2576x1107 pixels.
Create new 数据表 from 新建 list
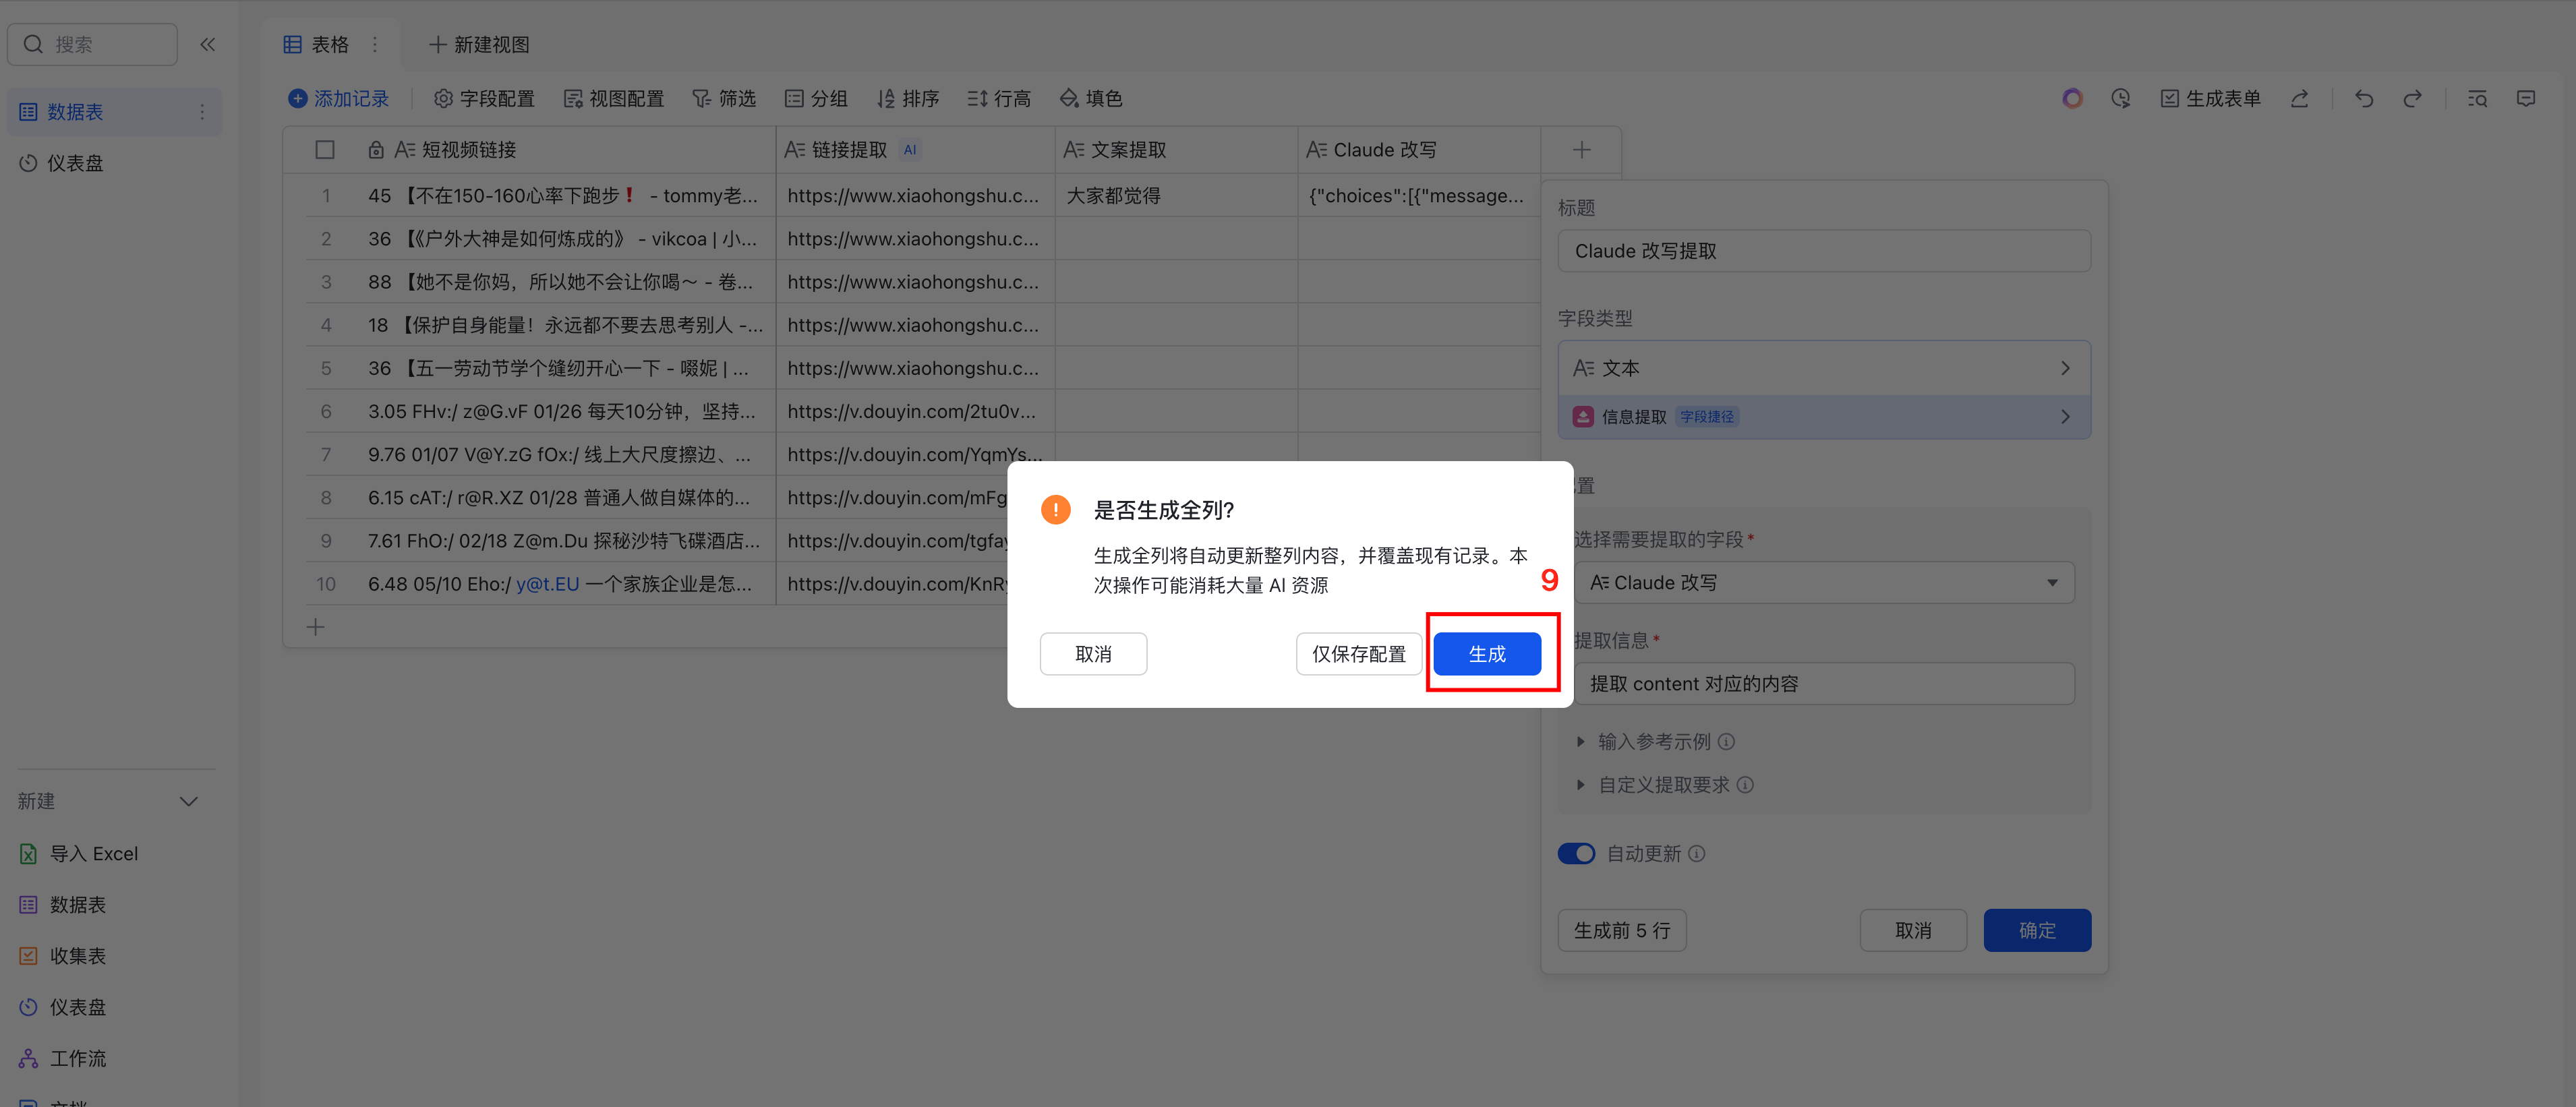63,905
